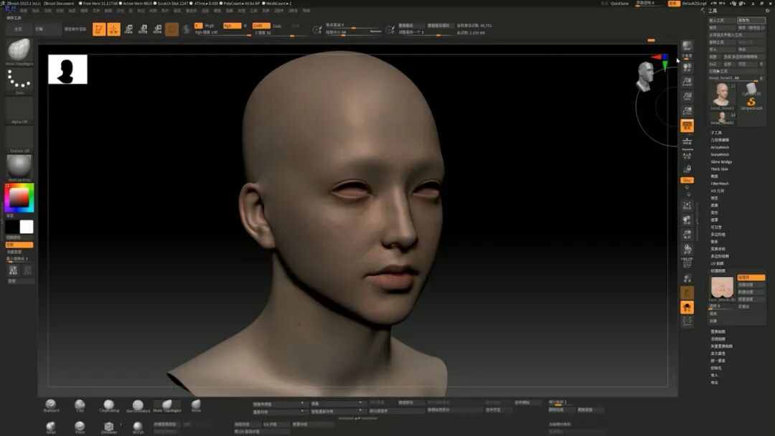Screen dimensions: 775x436
Task: Select the Rotate transform icon in top shelf
Action: point(157,29)
